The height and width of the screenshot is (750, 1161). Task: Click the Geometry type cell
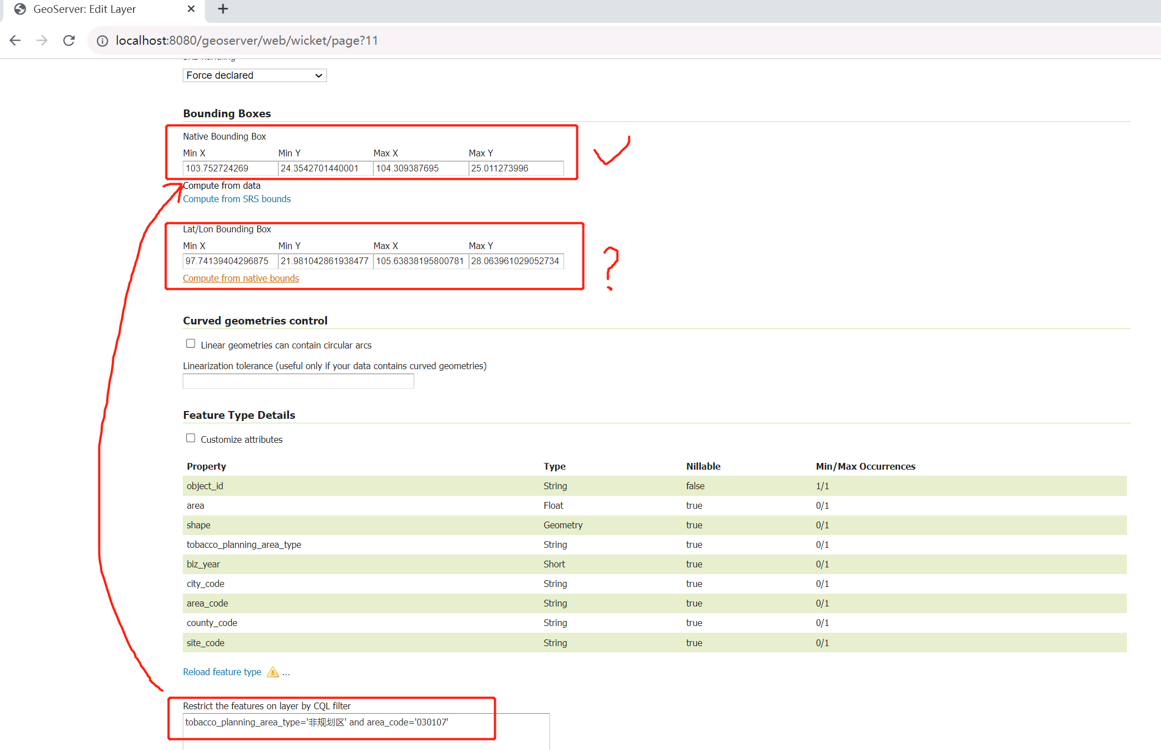coord(563,525)
